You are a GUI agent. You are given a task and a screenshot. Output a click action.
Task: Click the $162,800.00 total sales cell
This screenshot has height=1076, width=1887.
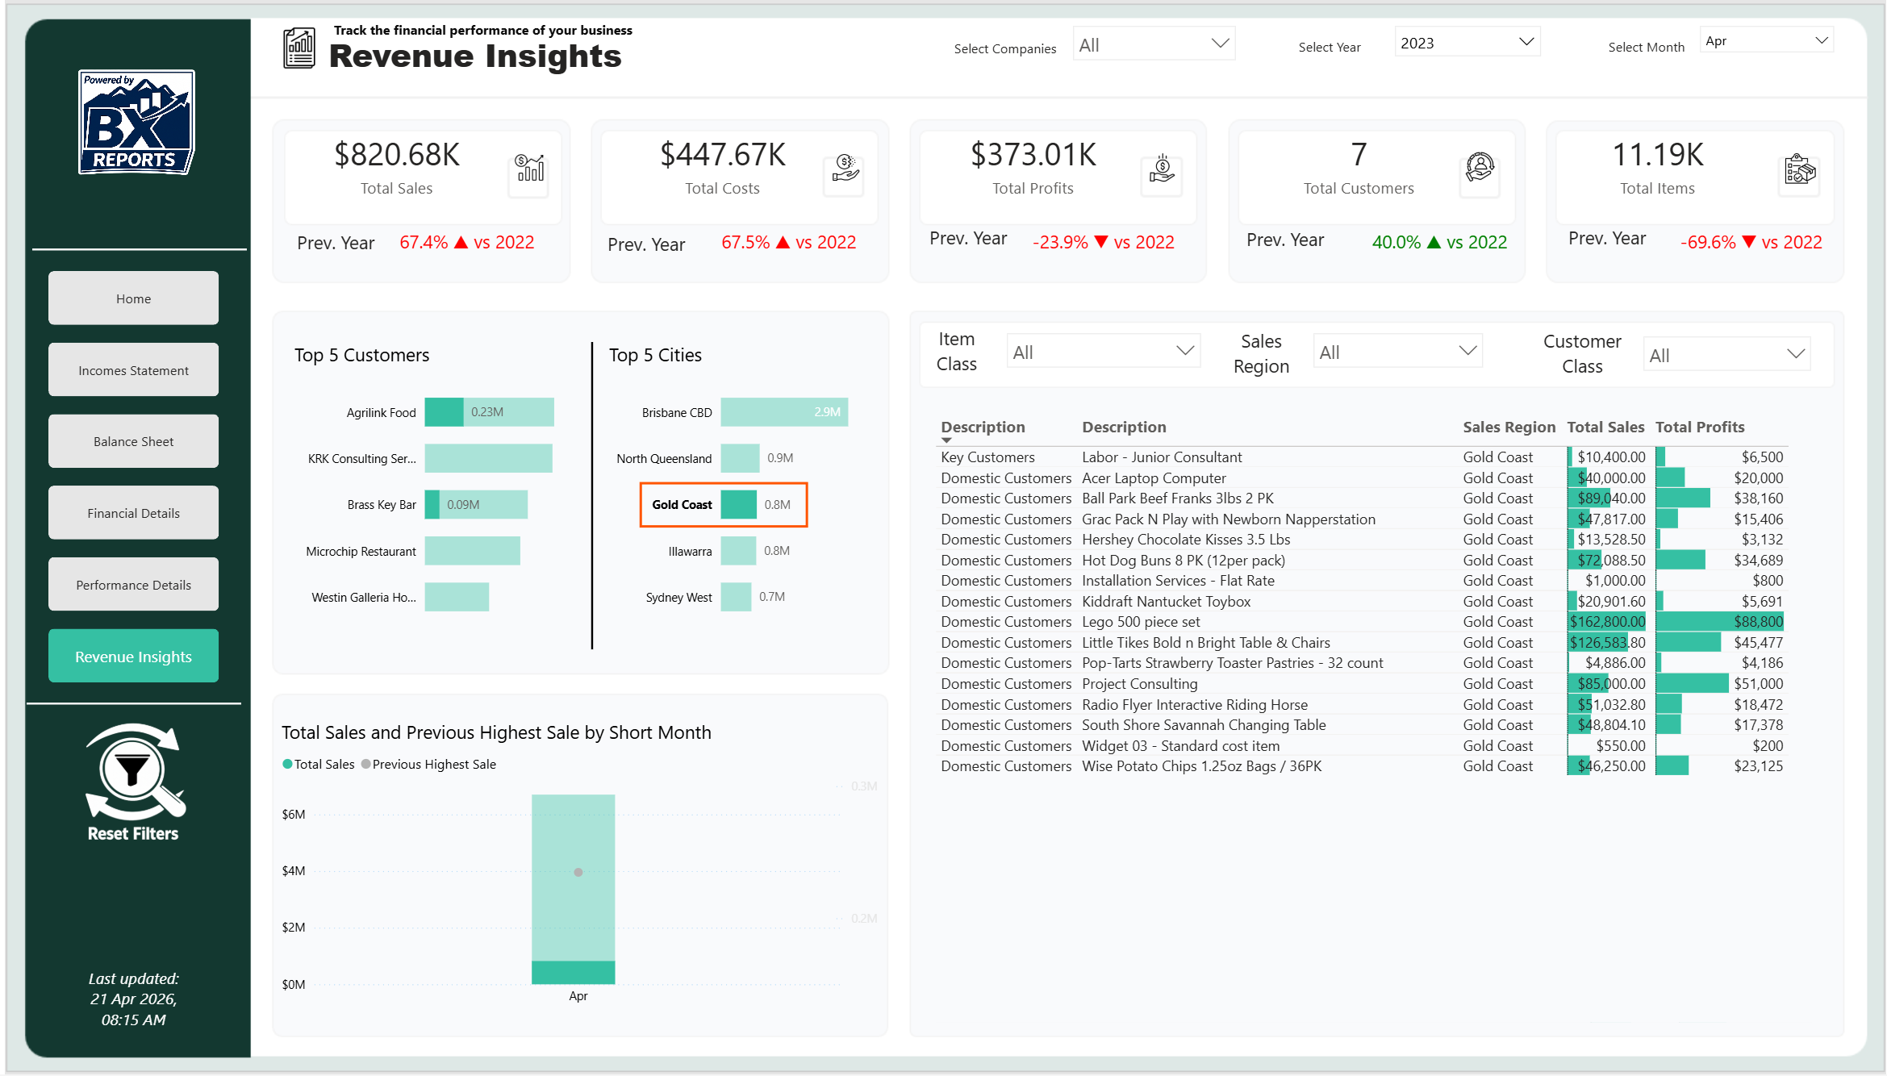(x=1607, y=622)
